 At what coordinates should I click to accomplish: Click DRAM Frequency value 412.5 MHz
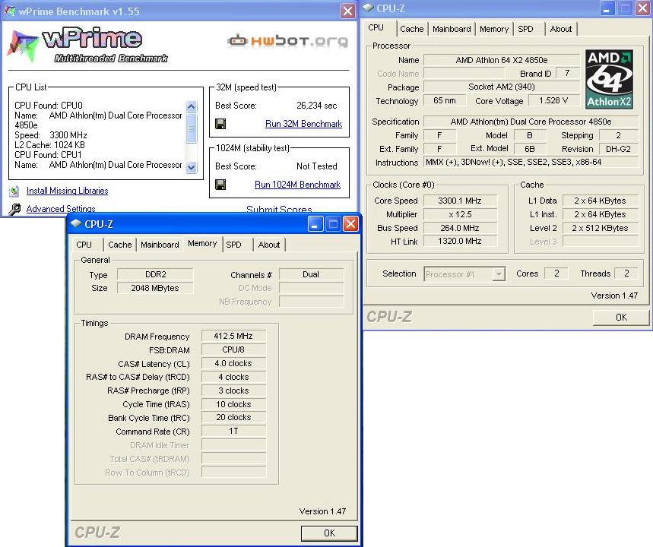pos(233,336)
